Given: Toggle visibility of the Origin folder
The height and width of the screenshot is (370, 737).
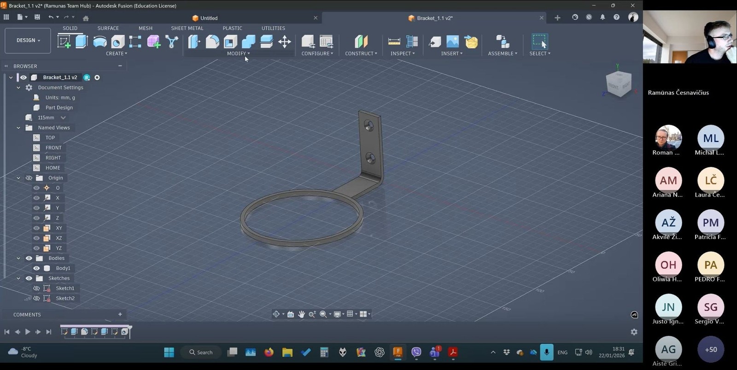Looking at the screenshot, I should tap(29, 178).
